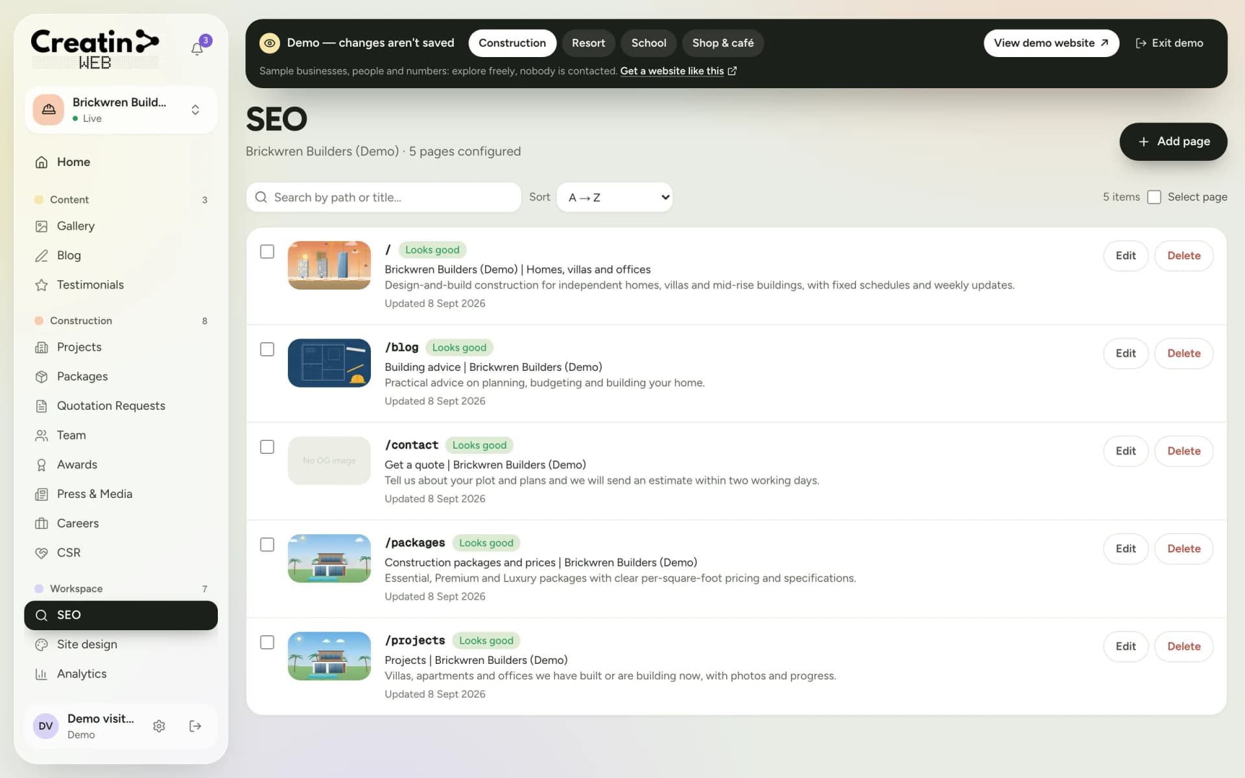Screen dimensions: 1245x778
Task: Click the Add page button
Action: [x=1173, y=141]
